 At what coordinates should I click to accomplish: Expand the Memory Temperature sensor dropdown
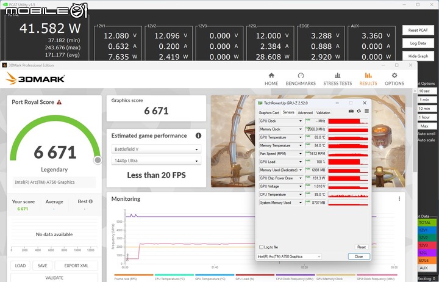tap(301, 145)
